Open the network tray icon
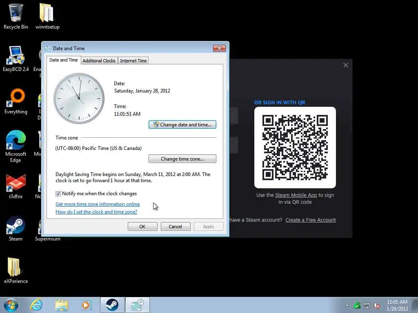 [367, 306]
